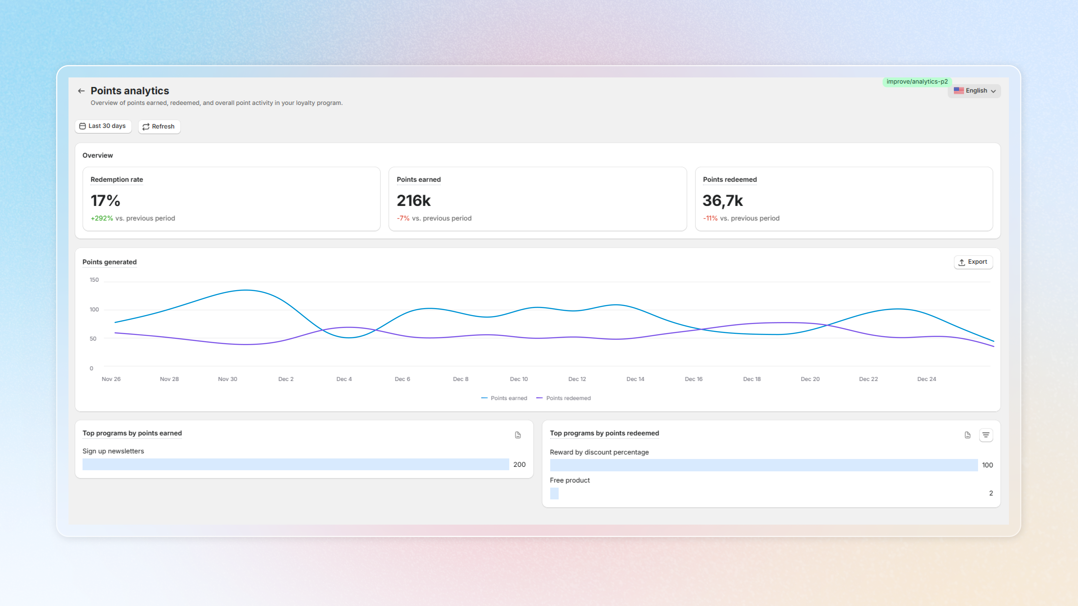Open the filter icon in points redeemed card
Viewport: 1078px width, 606px height.
click(x=986, y=435)
